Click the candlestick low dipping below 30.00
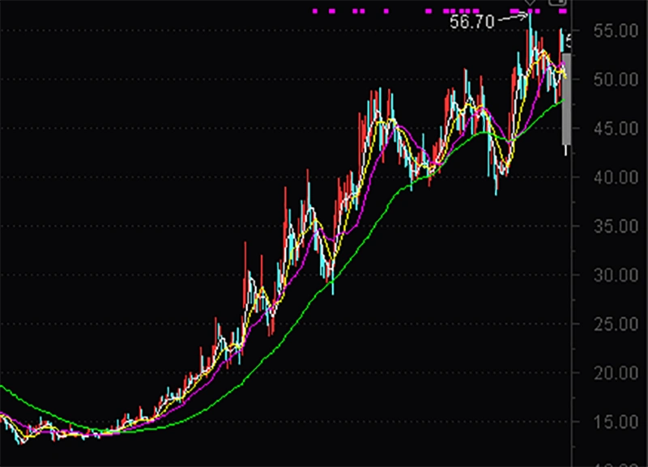This screenshot has height=467, width=648. (x=332, y=287)
